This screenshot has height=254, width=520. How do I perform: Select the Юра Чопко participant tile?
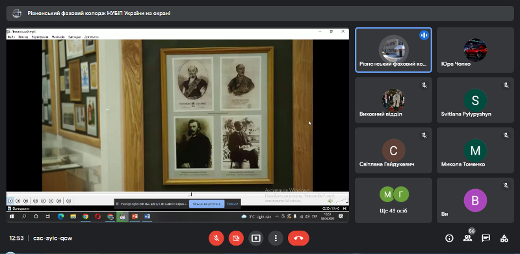(x=475, y=50)
